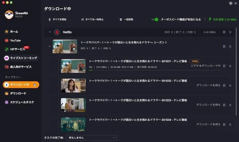Open ダウンロード folder in library
This screenshot has width=239, height=142.
15,93
